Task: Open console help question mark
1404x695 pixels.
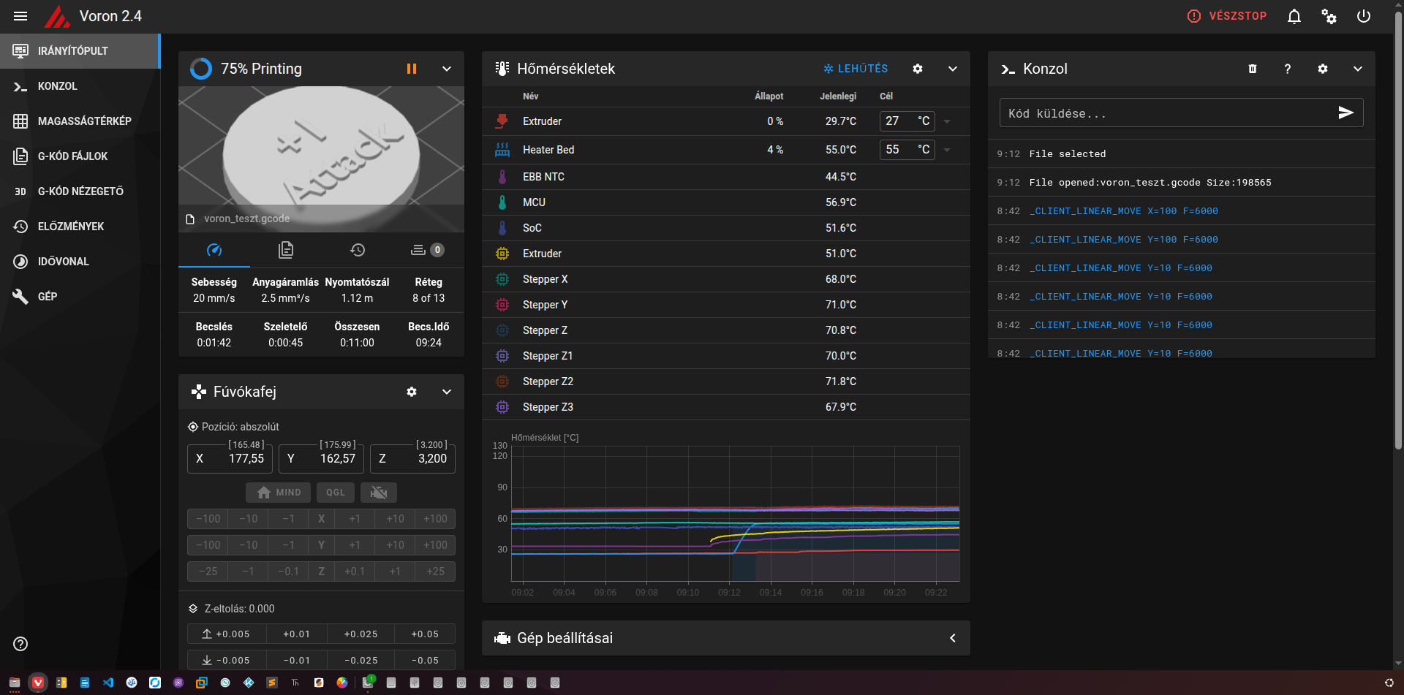Action: (1288, 69)
